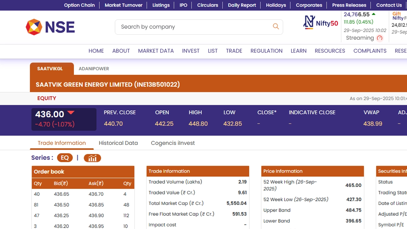Open the Cogencis iInvest tab

point(173,143)
